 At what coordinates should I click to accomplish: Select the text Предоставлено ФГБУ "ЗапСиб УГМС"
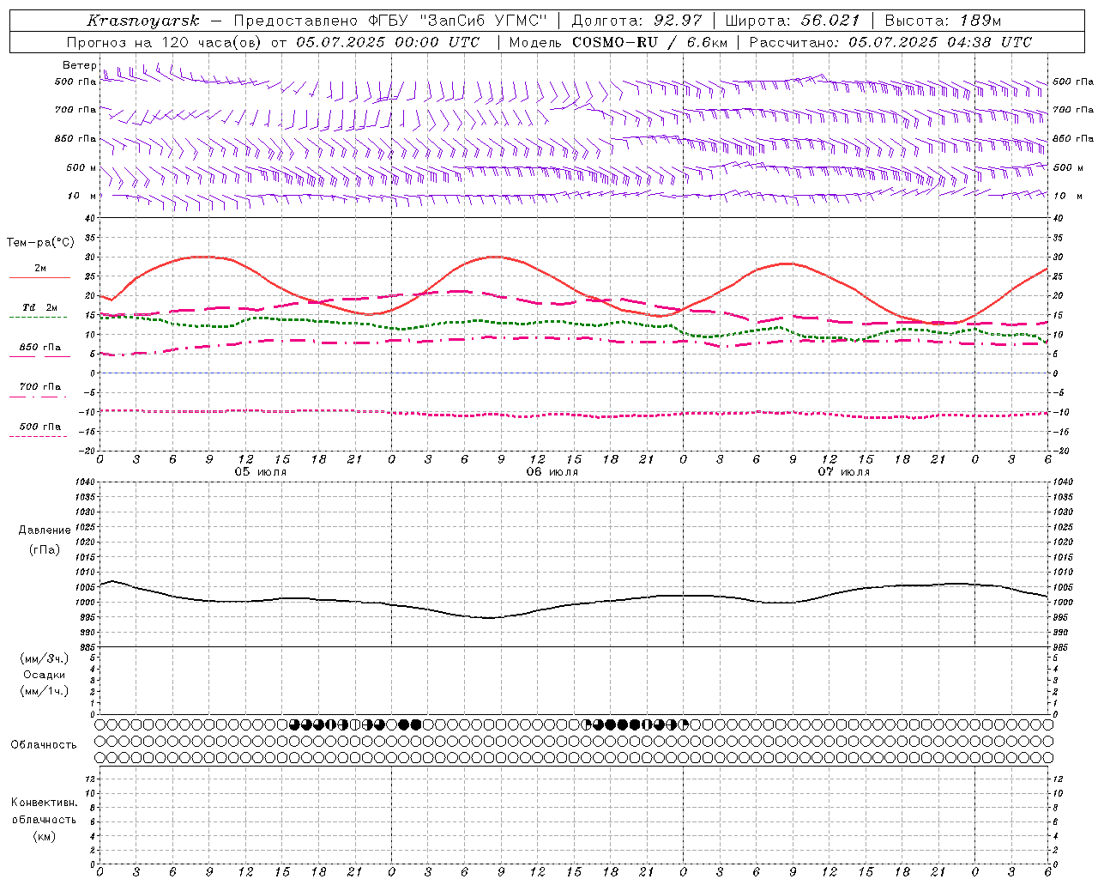[390, 21]
